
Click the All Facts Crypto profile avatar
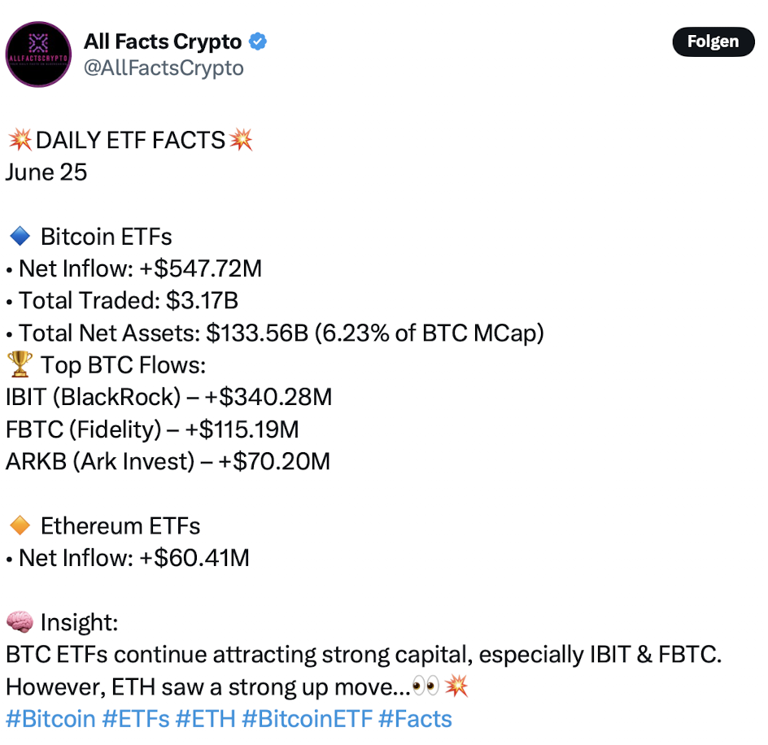pos(38,54)
